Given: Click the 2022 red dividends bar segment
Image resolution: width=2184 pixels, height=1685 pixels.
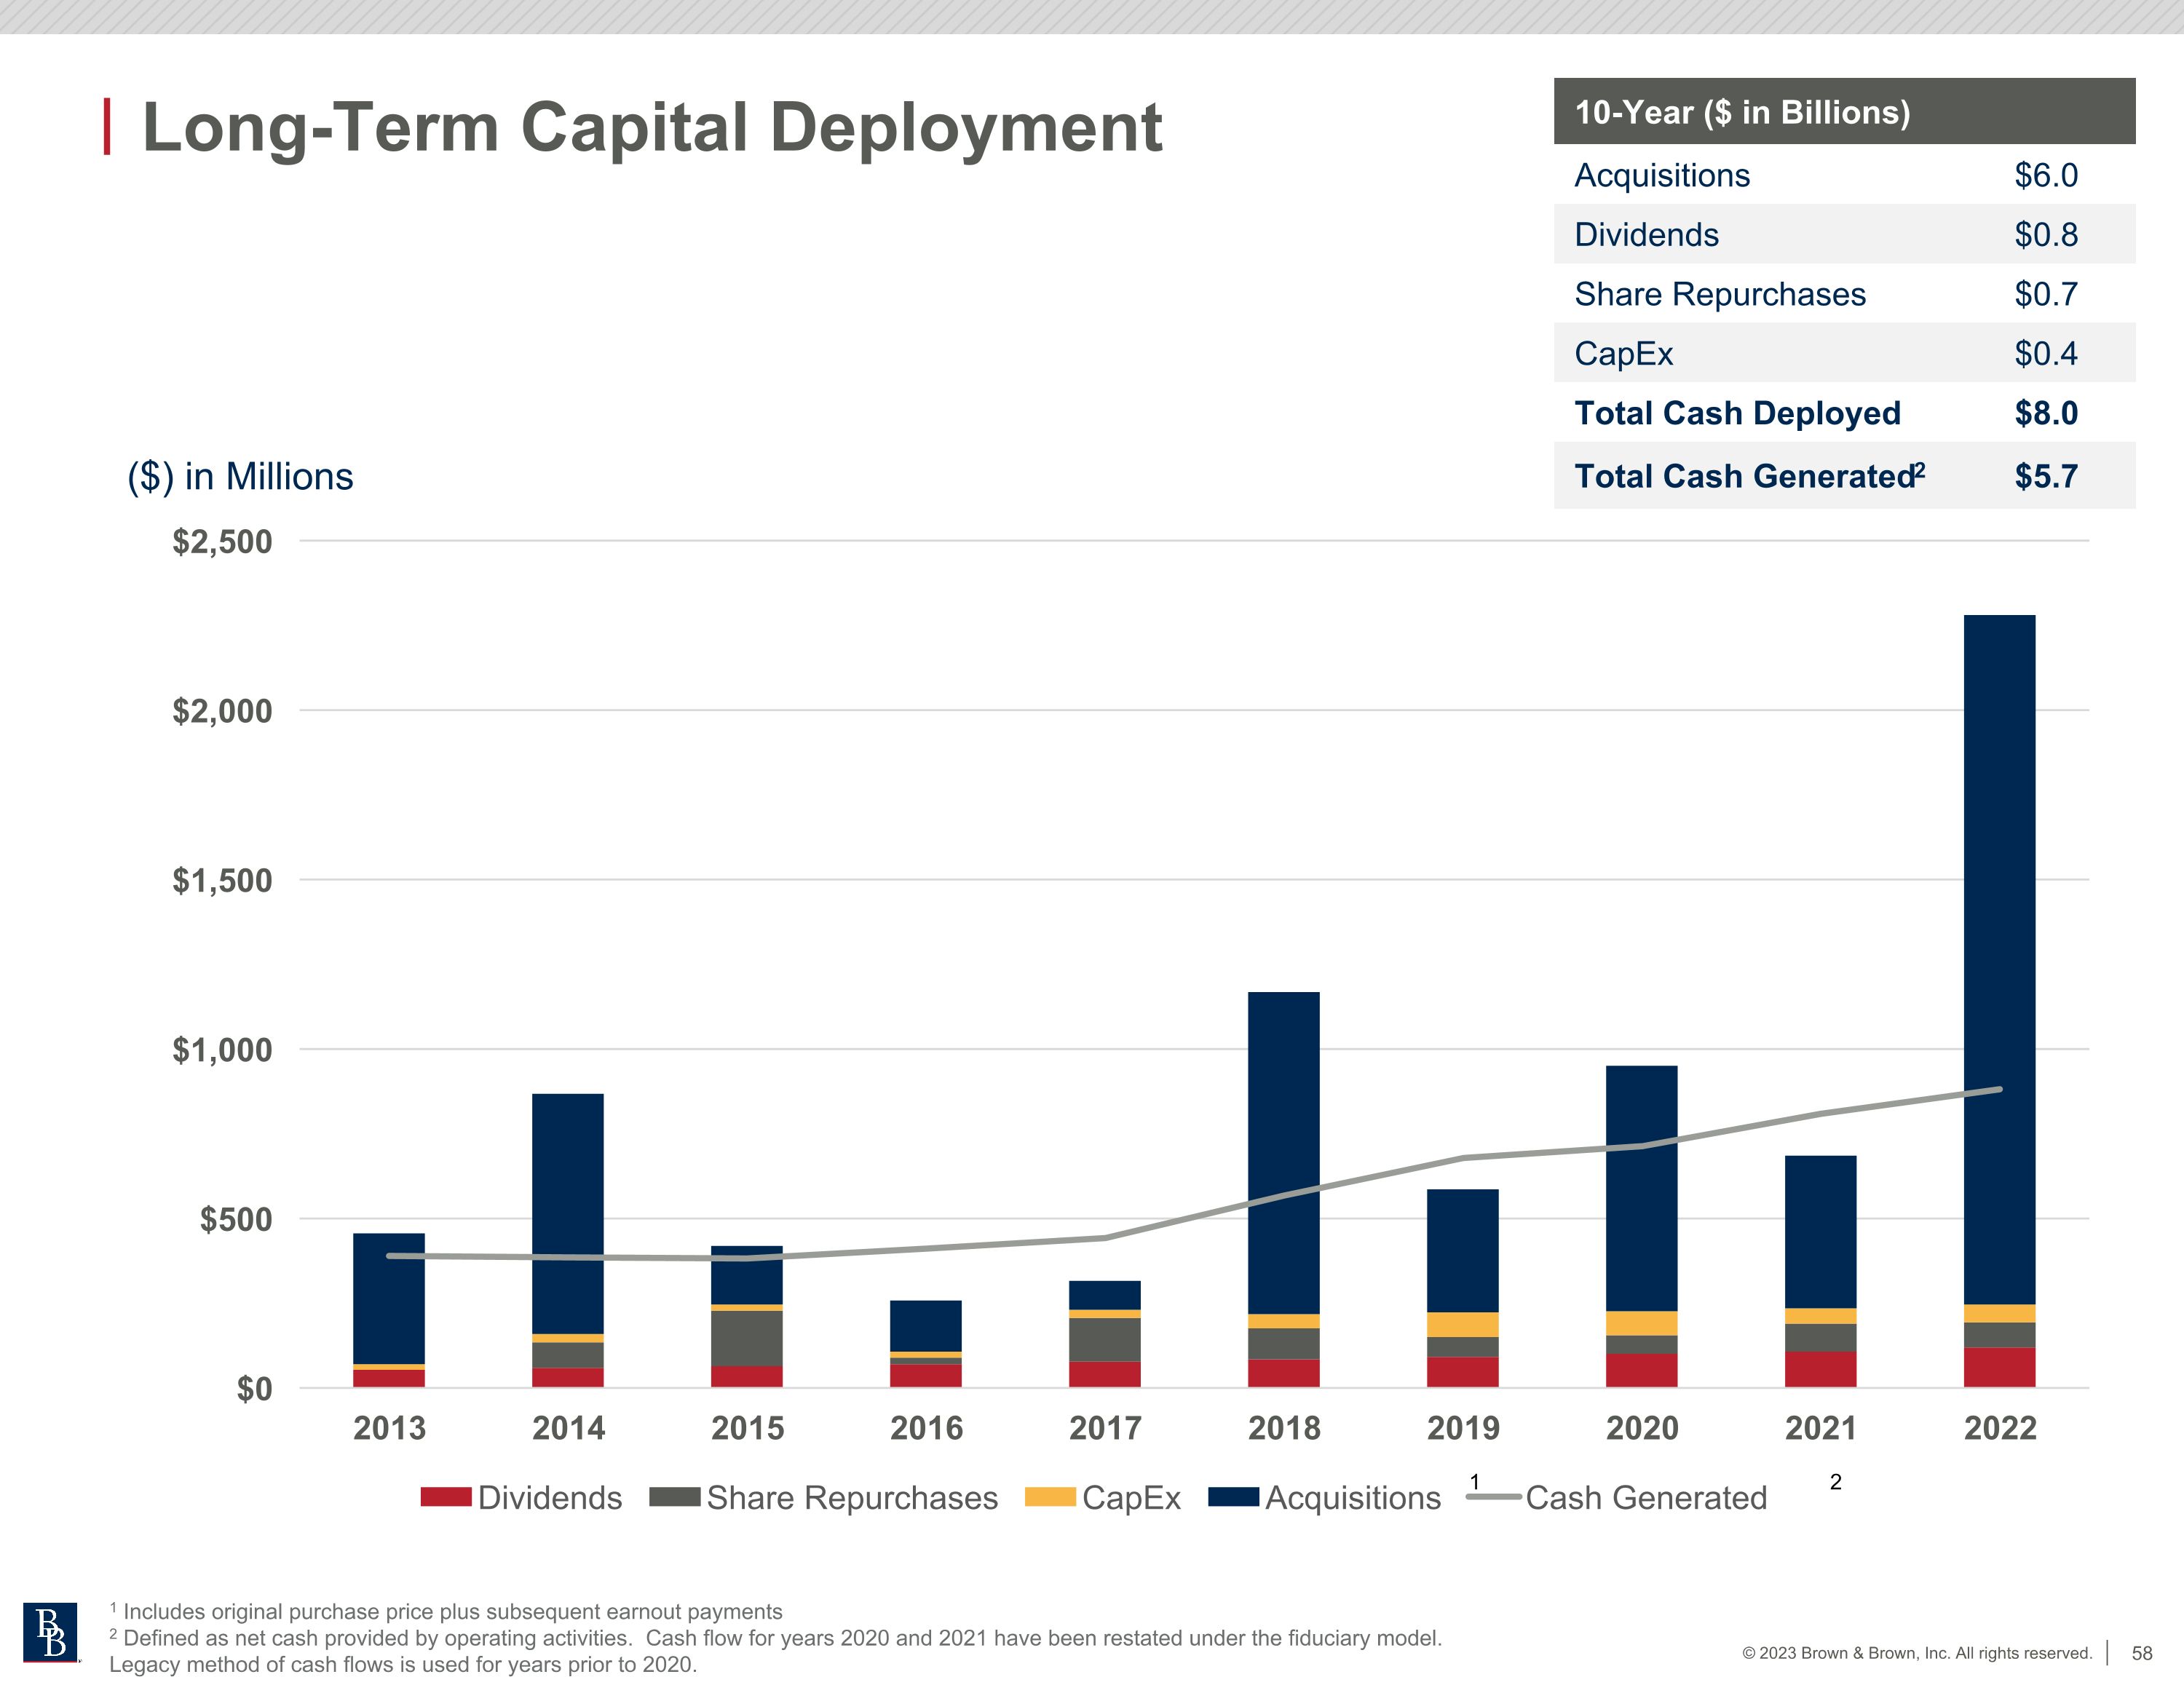Looking at the screenshot, I should coord(2000,1367).
